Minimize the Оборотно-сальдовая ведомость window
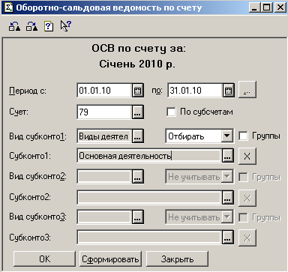Image resolution: width=288 pixels, height=272 pixels. click(254, 7)
